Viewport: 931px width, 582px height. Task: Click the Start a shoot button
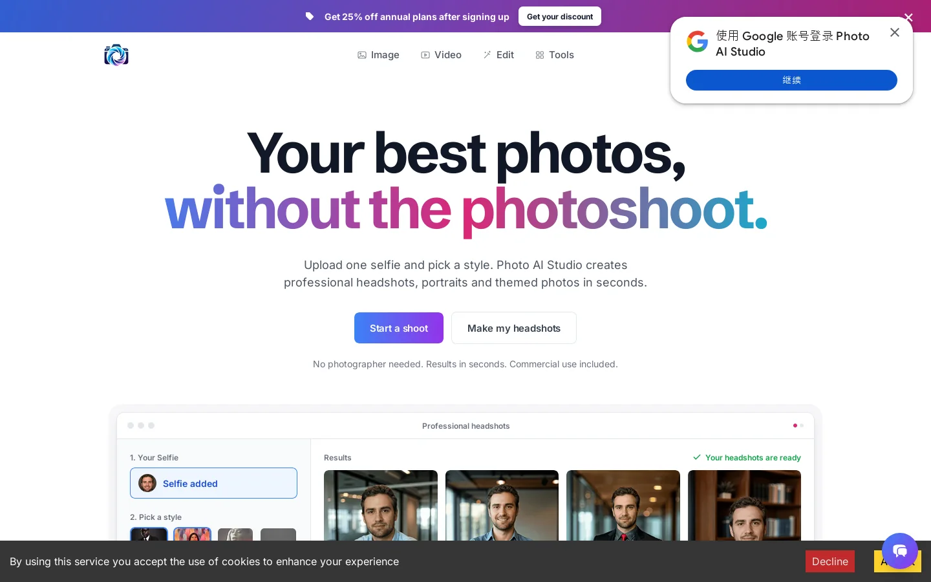coord(399,328)
